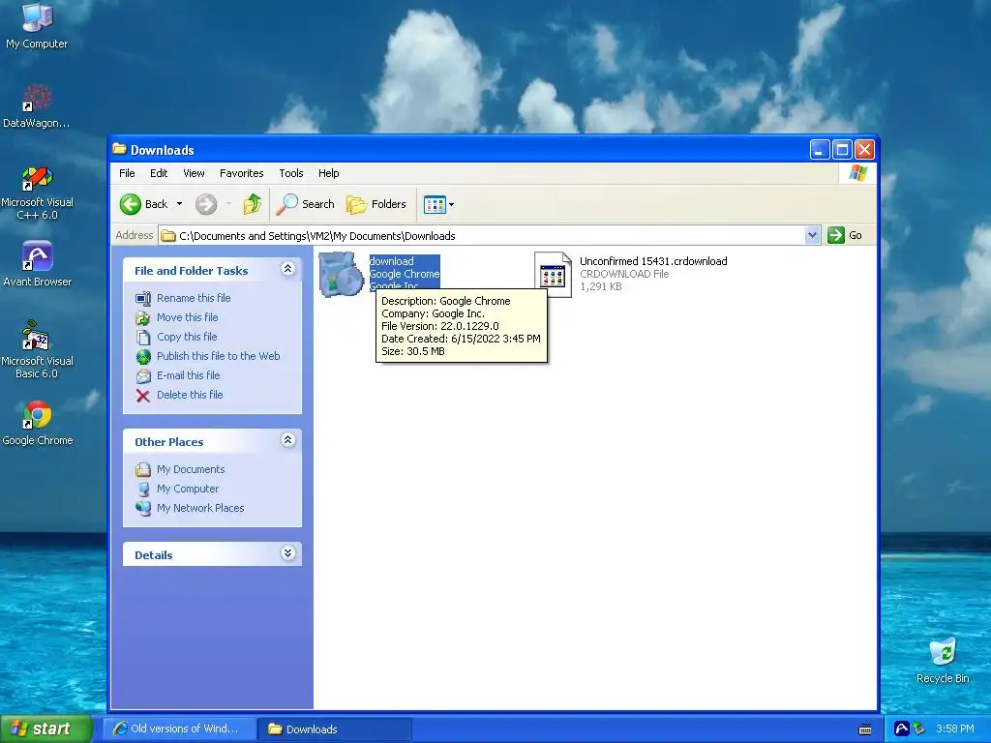Collapse the File and Folder Tasks panel
Screen dimensions: 991x743
pos(287,269)
